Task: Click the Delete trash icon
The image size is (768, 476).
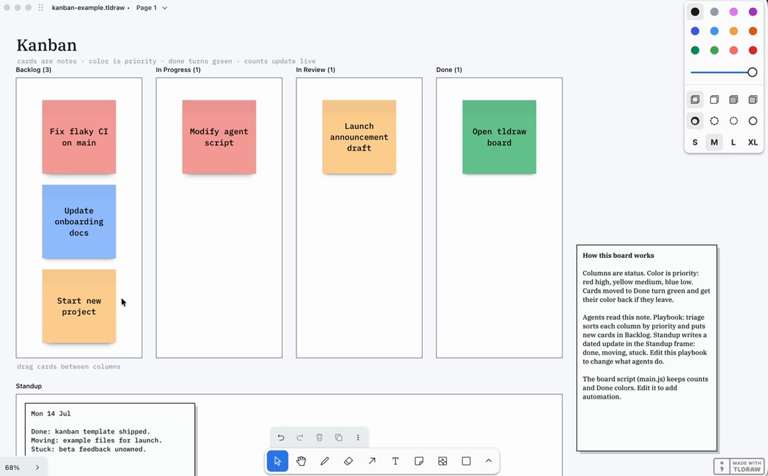Action: pos(319,438)
